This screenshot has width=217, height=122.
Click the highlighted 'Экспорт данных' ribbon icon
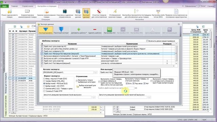click(86, 13)
